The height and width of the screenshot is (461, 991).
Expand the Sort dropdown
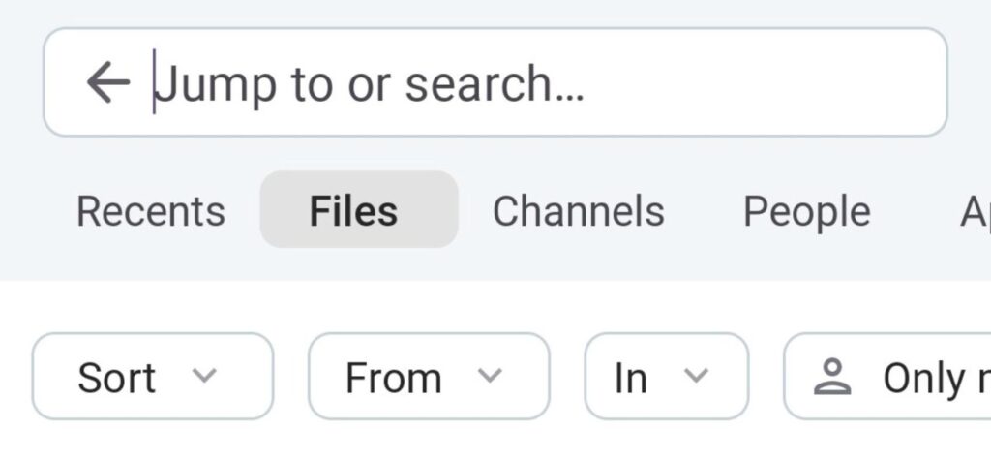(153, 376)
